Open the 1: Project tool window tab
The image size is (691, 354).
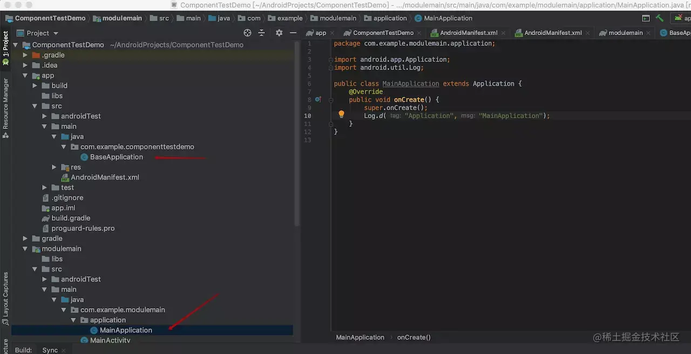pyautogui.click(x=5, y=48)
